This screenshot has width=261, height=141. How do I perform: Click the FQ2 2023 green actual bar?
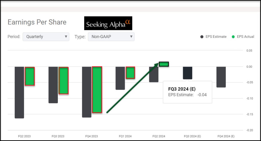pos(30,76)
